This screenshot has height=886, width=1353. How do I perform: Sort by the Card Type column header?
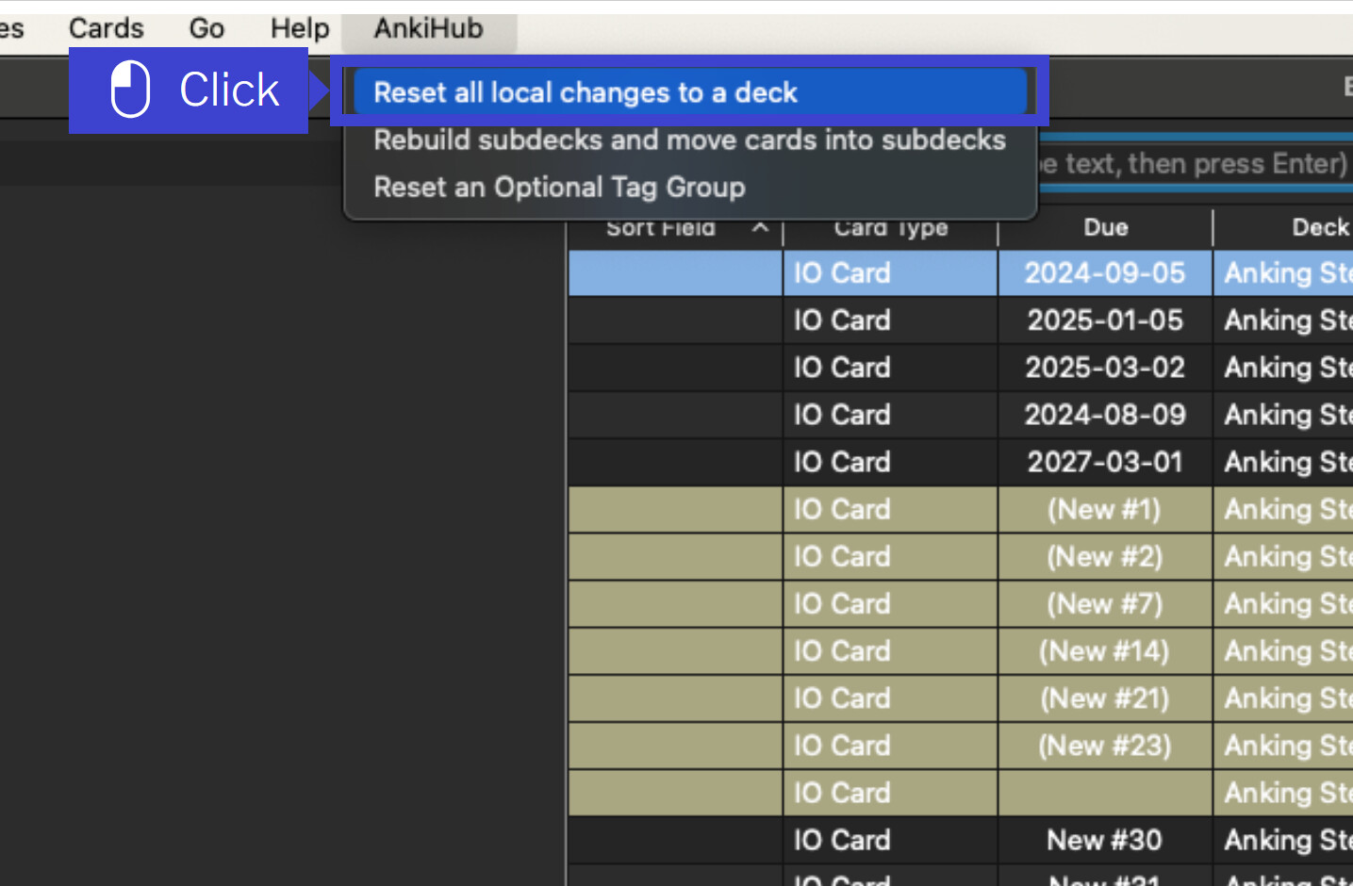(x=890, y=228)
